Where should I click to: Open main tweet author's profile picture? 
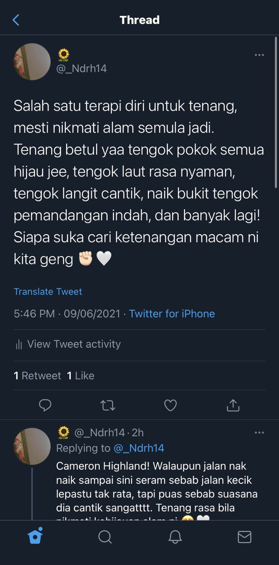32,62
